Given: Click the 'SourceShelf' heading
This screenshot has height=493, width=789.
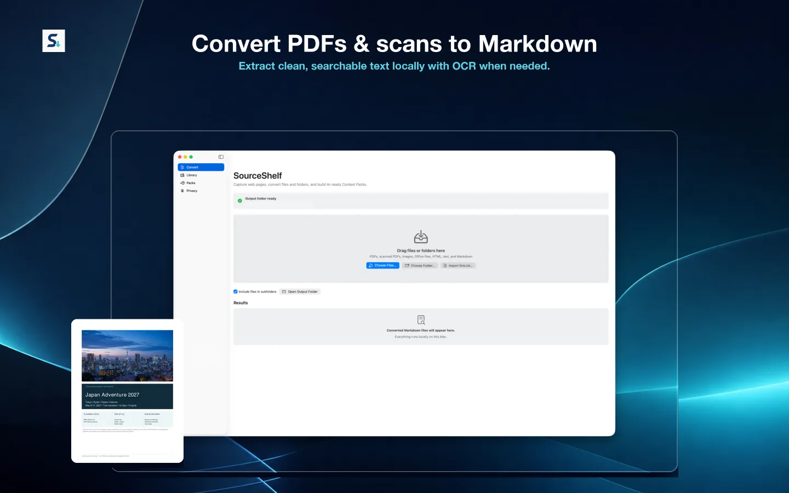Looking at the screenshot, I should click(x=258, y=176).
